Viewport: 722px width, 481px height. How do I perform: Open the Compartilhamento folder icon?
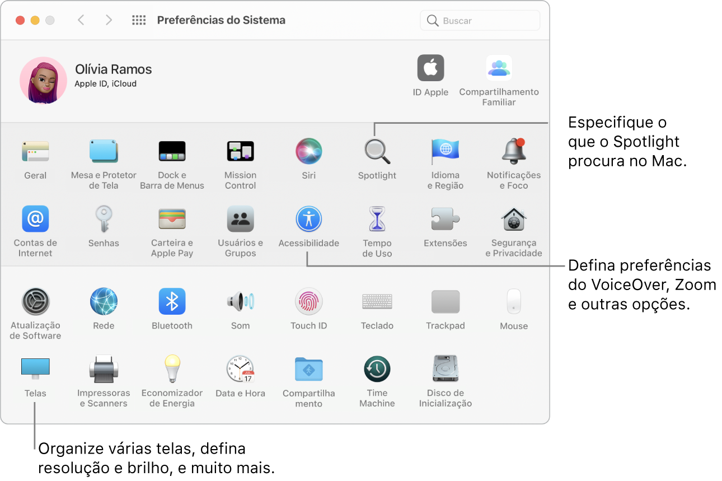point(309,370)
